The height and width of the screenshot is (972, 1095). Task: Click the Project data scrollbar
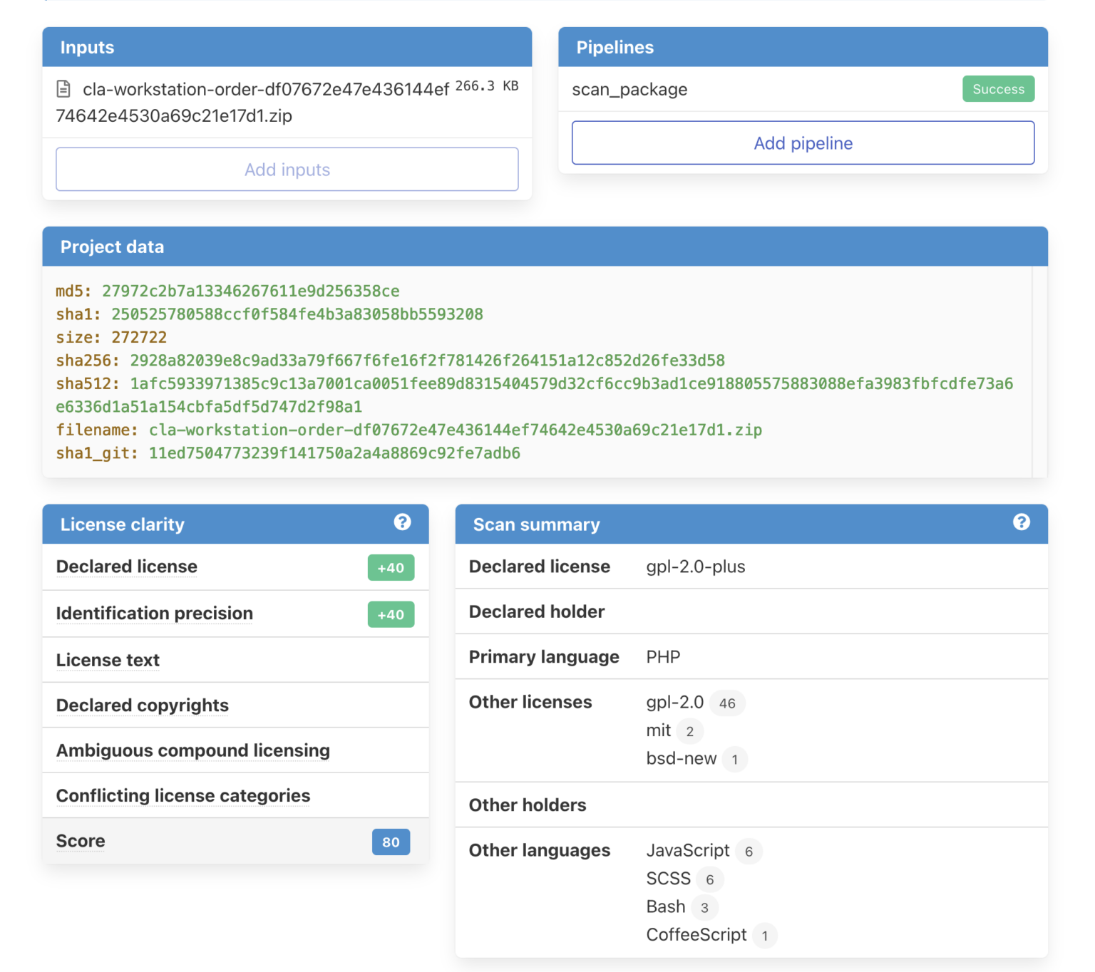(x=1039, y=371)
